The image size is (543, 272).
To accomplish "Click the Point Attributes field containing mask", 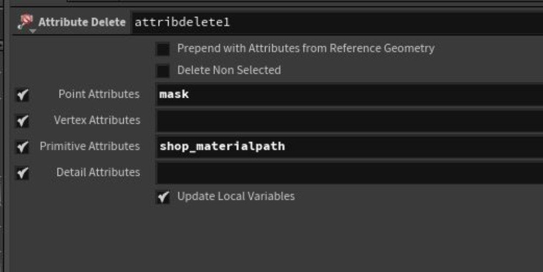I will pos(350,94).
